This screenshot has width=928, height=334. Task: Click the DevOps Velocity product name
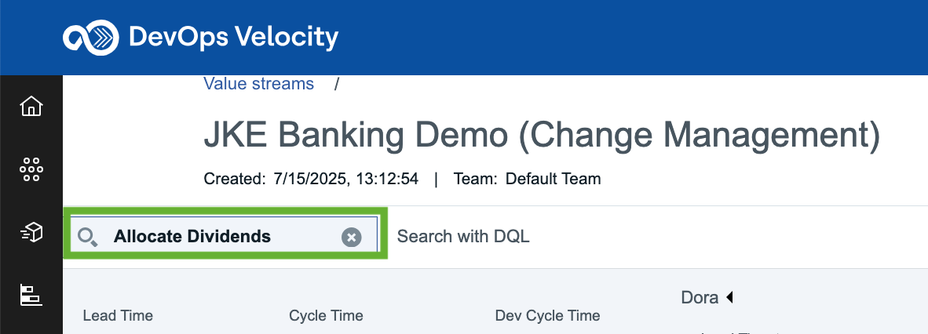coord(233,38)
